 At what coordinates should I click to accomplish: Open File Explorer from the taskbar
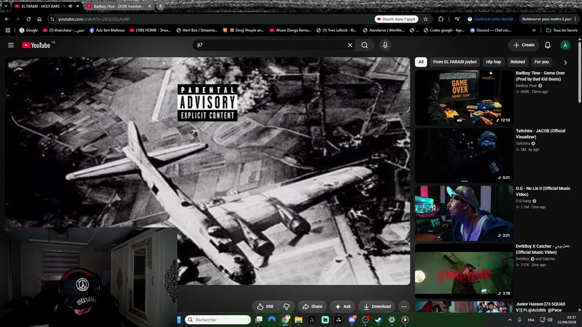pyautogui.click(x=299, y=320)
